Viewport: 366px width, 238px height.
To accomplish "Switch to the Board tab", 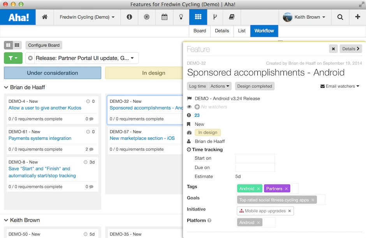I will [x=200, y=31].
